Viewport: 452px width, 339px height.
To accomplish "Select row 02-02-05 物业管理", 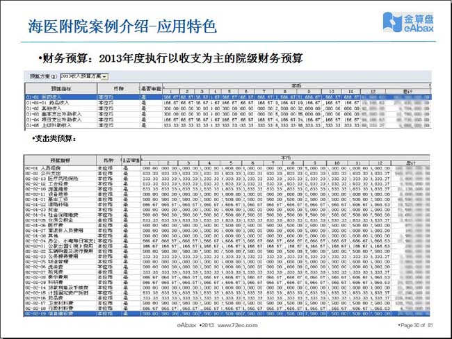I will (227, 261).
